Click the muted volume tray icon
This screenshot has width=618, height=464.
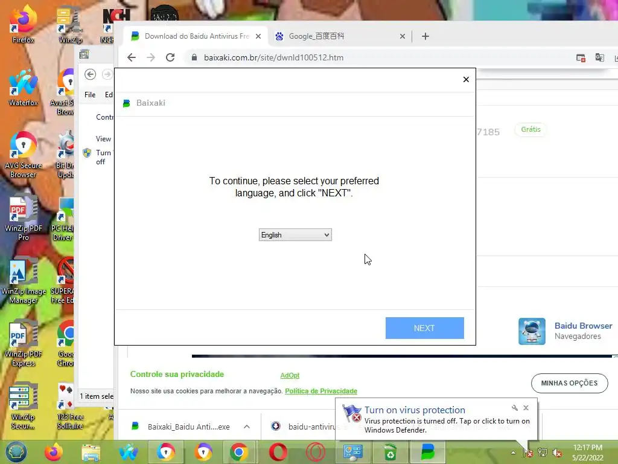(557, 453)
